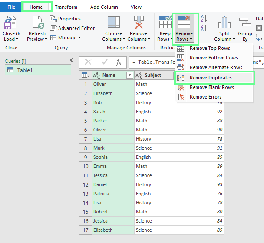Screen dimensions: 264x243
Task: Open the Remove Rows dropdown
Action: pos(185,29)
